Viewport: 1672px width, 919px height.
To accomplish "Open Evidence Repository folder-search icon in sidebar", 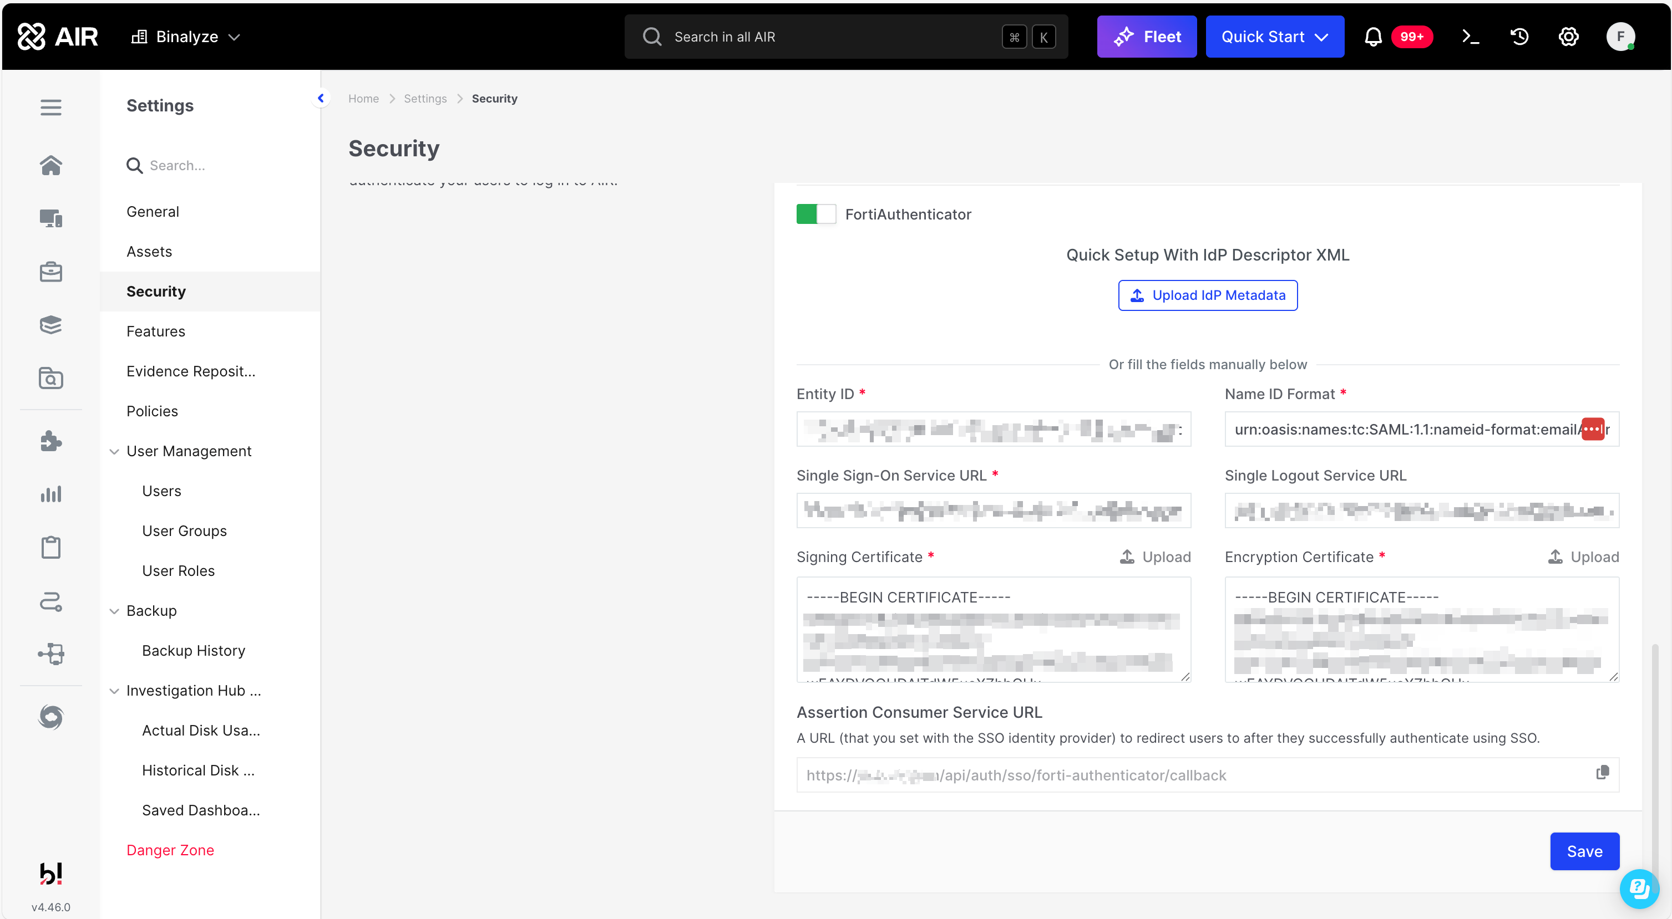I will point(51,378).
